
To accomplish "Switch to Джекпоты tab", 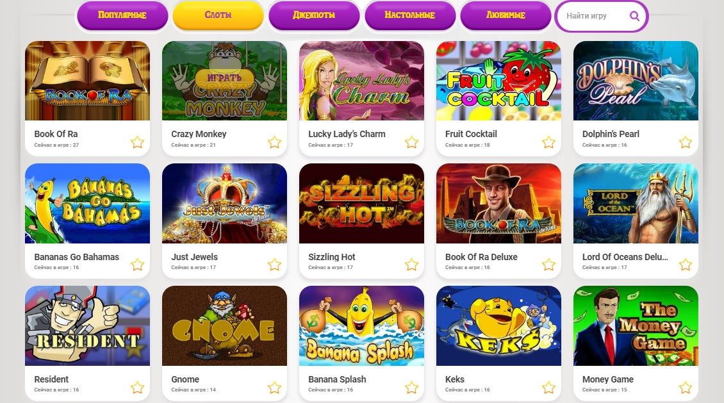I will click(314, 15).
